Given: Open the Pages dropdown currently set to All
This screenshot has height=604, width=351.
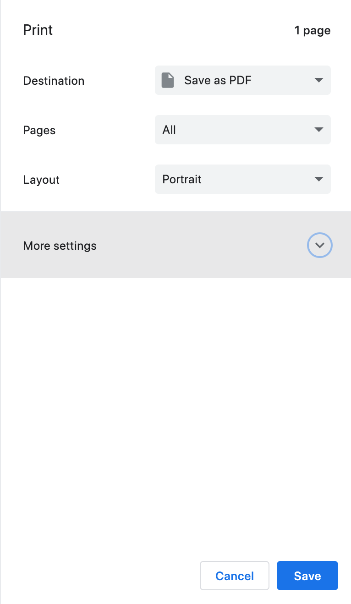Looking at the screenshot, I should point(242,130).
